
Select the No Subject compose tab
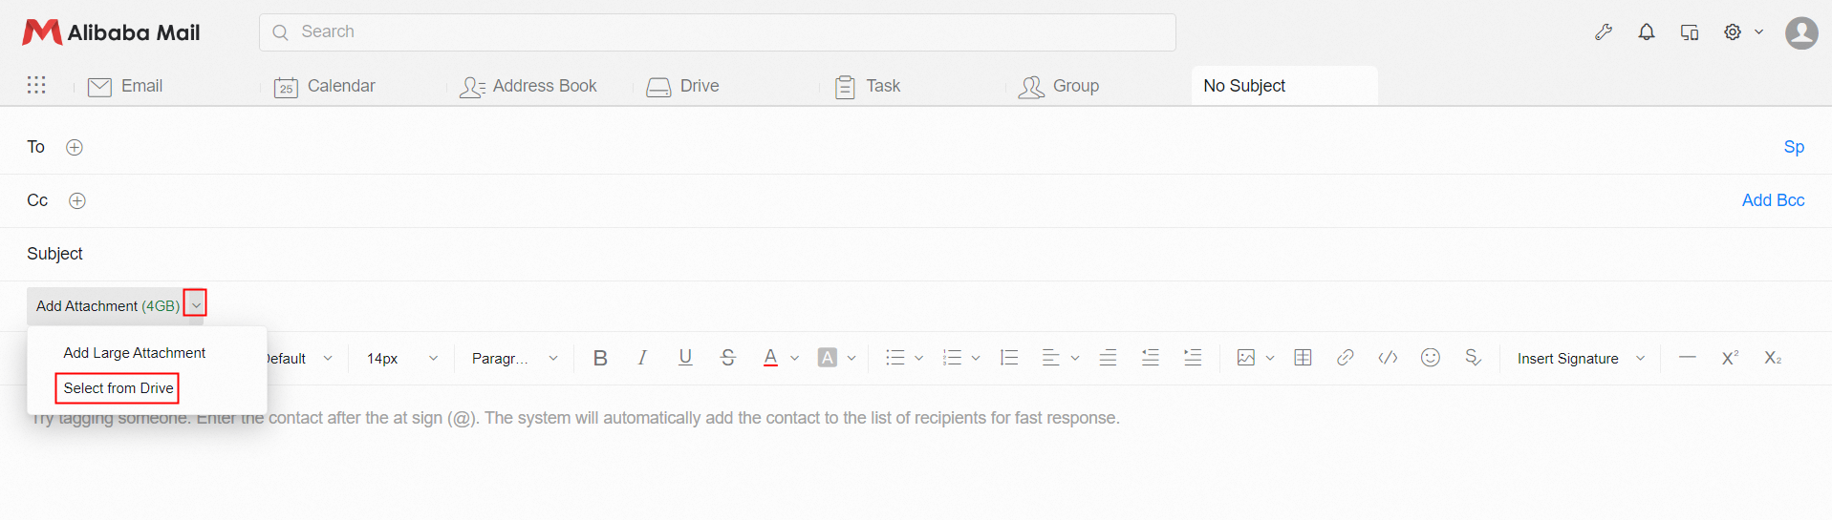click(1284, 86)
